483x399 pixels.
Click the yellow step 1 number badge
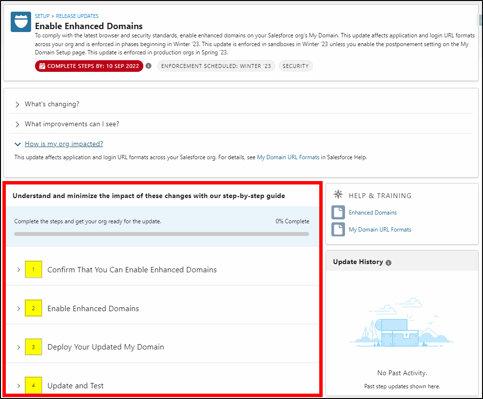point(34,269)
